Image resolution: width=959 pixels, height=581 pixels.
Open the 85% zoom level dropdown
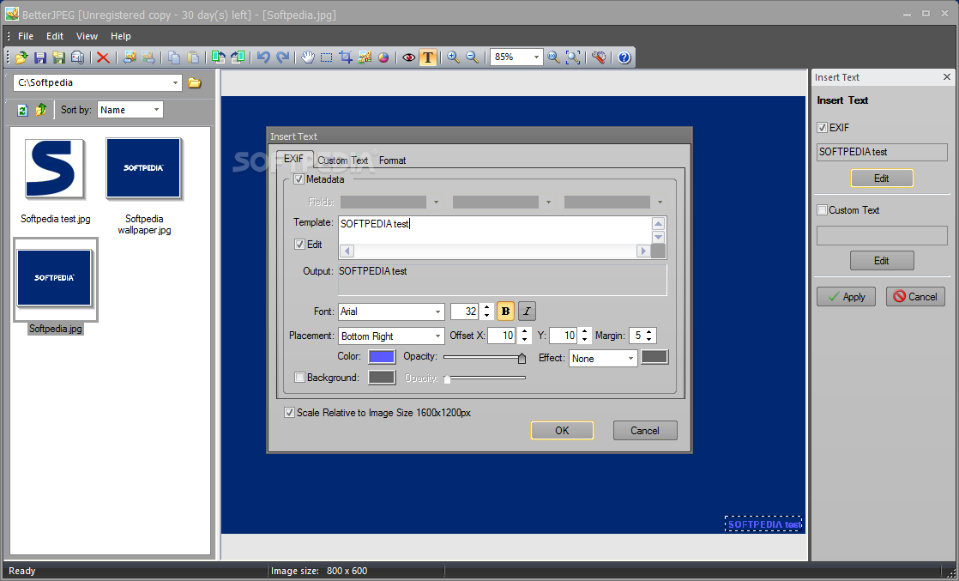[x=536, y=57]
